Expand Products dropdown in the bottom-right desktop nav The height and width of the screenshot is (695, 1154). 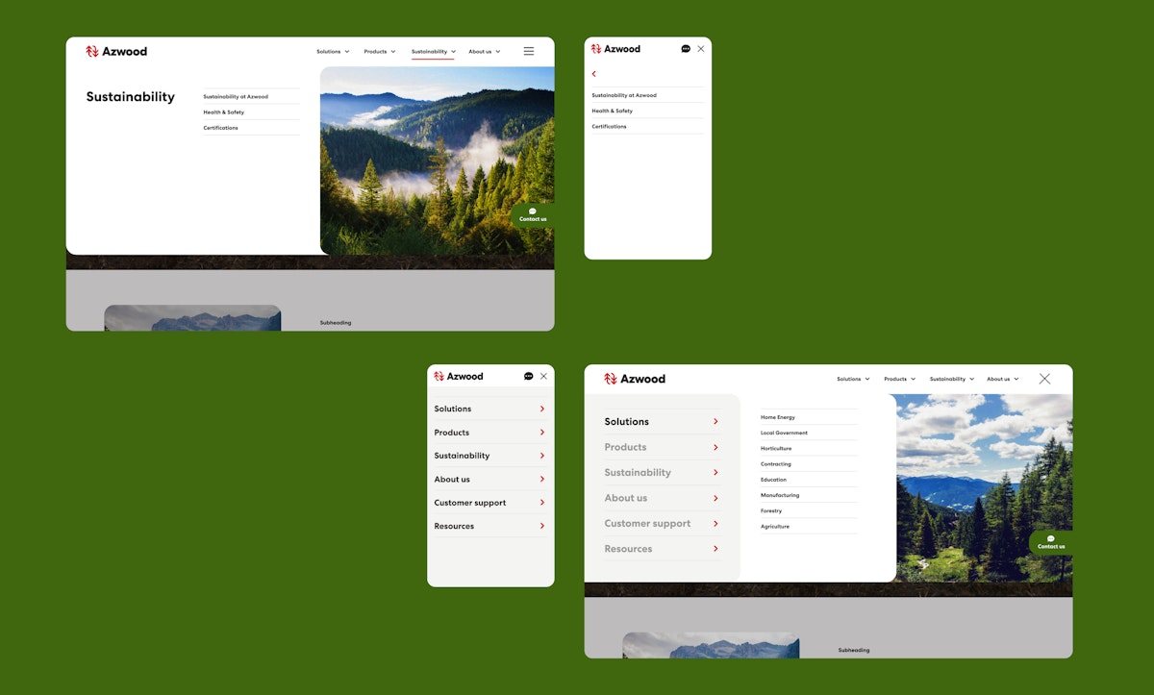coord(899,380)
